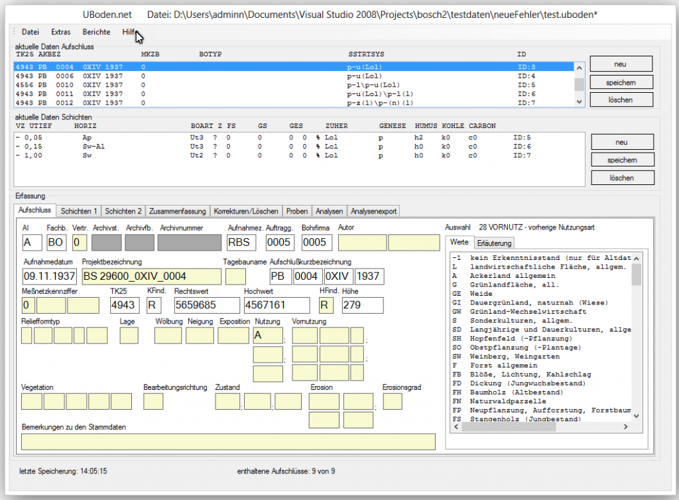The image size is (679, 500).
Task: Focus the Bemerkungen zu den Stammdaten field
Action: [x=228, y=442]
